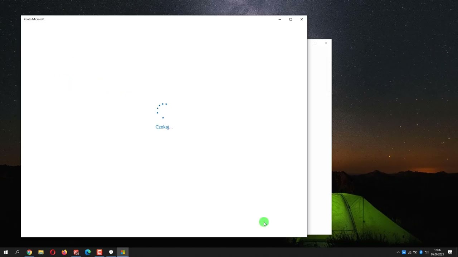Screen dimensions: 458x257
Task: Launch Google Chrome from taskbar
Action: [29, 252]
